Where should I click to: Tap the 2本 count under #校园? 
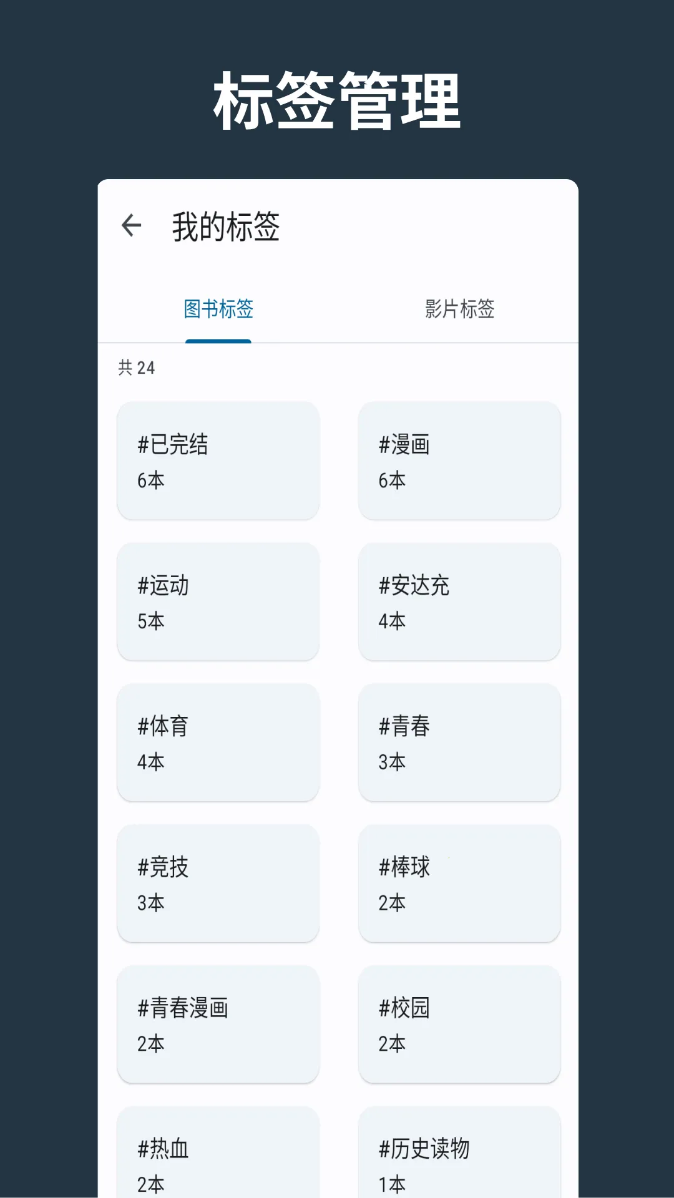click(392, 1044)
